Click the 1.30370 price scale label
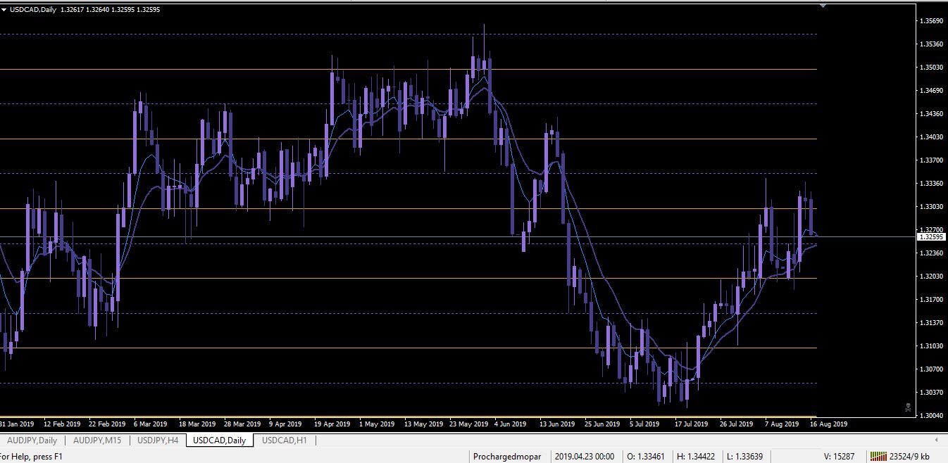The height and width of the screenshot is (463, 948). [932, 392]
